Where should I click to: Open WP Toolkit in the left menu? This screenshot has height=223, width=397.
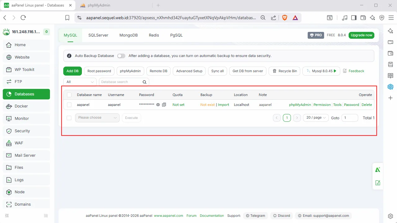[x=26, y=70]
